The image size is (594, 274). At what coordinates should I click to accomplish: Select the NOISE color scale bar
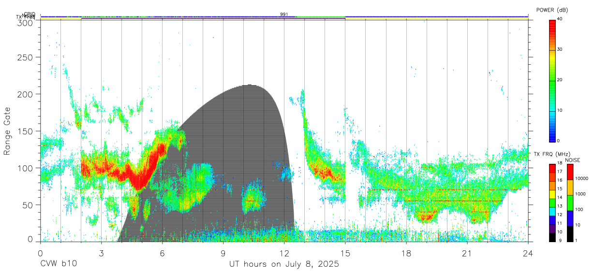click(570, 203)
